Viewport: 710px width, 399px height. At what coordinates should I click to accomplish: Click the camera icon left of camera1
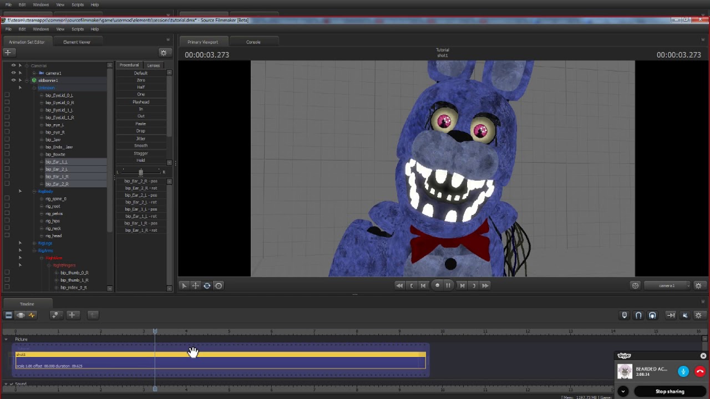coord(636,285)
